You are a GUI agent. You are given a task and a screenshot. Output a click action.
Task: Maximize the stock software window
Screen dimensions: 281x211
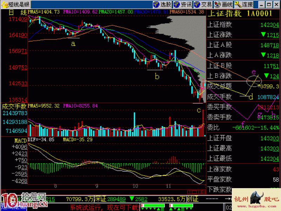[269, 5]
